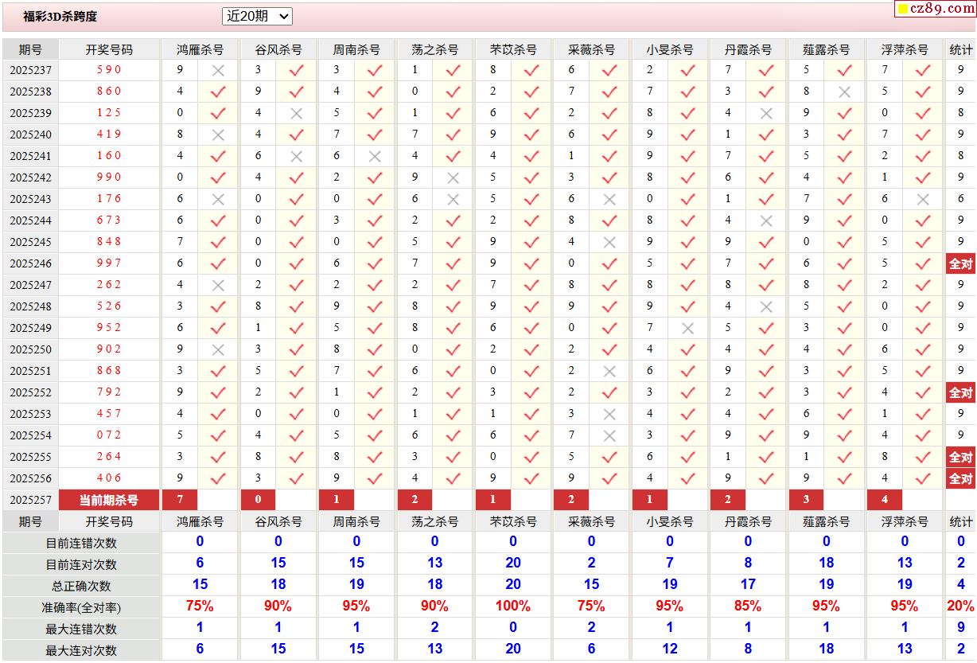The image size is (977, 663).
Task: Click the 最大连对次数 row label
Action: pyautogui.click(x=81, y=650)
